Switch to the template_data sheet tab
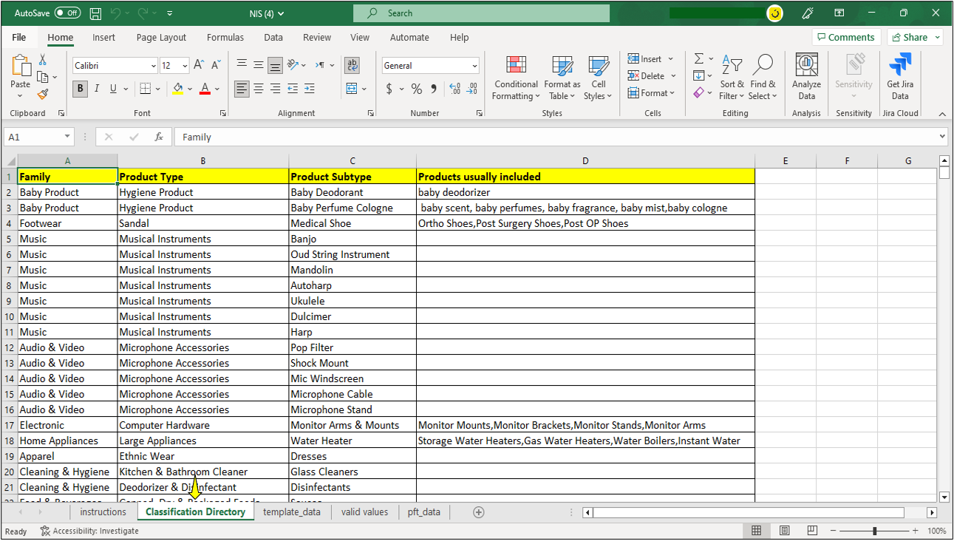Screen dimensions: 954x541 click(x=292, y=511)
